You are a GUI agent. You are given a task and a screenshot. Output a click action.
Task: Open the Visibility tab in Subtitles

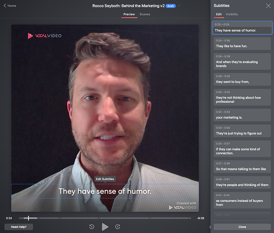tap(232, 14)
